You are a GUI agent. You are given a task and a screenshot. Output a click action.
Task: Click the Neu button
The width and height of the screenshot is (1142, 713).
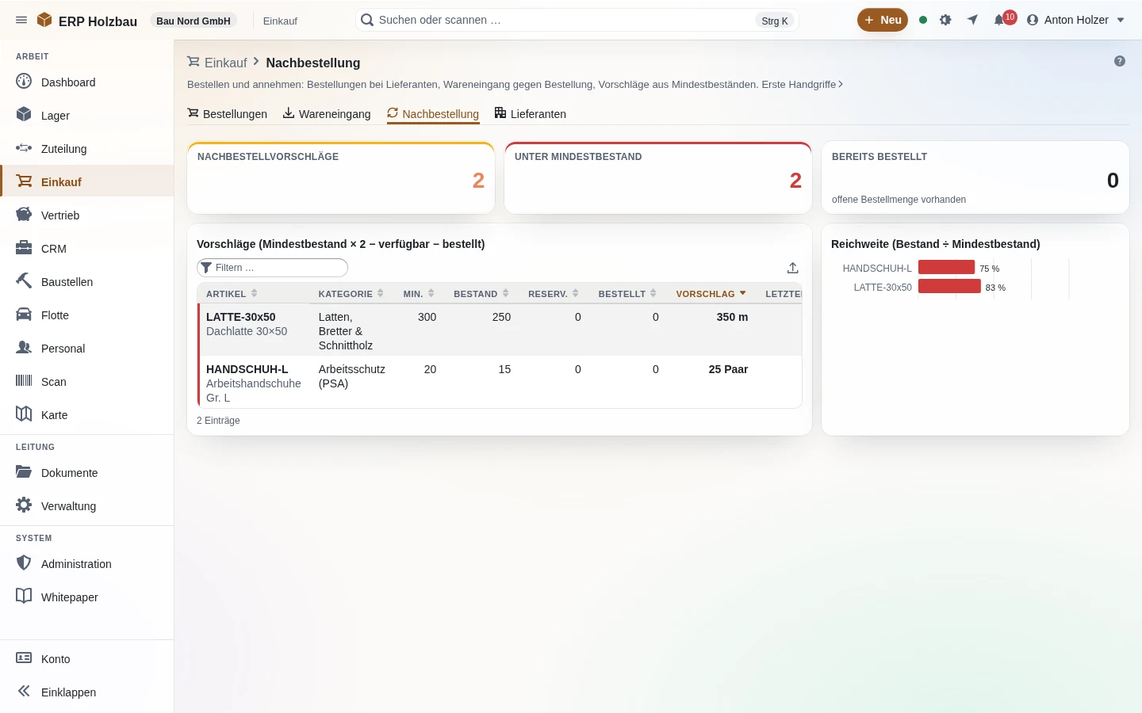click(x=883, y=20)
